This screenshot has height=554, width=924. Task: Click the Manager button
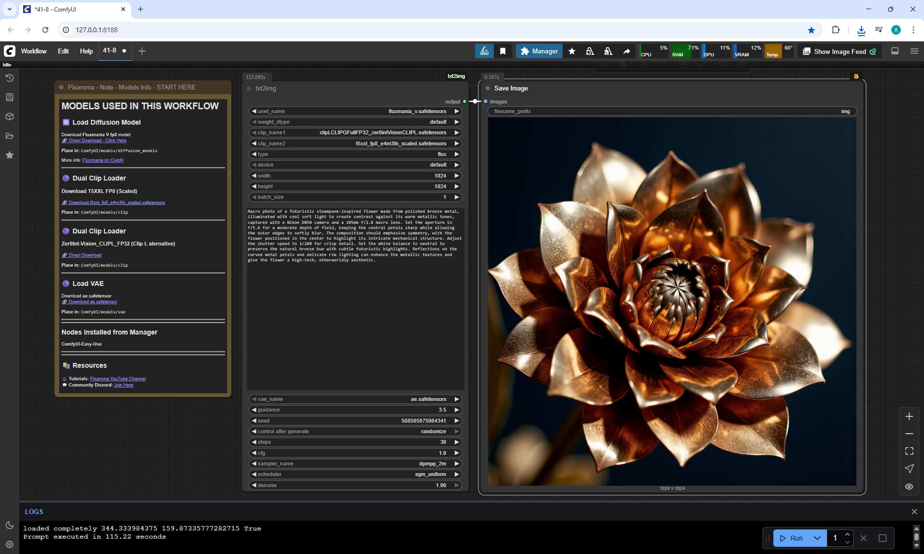coord(539,51)
